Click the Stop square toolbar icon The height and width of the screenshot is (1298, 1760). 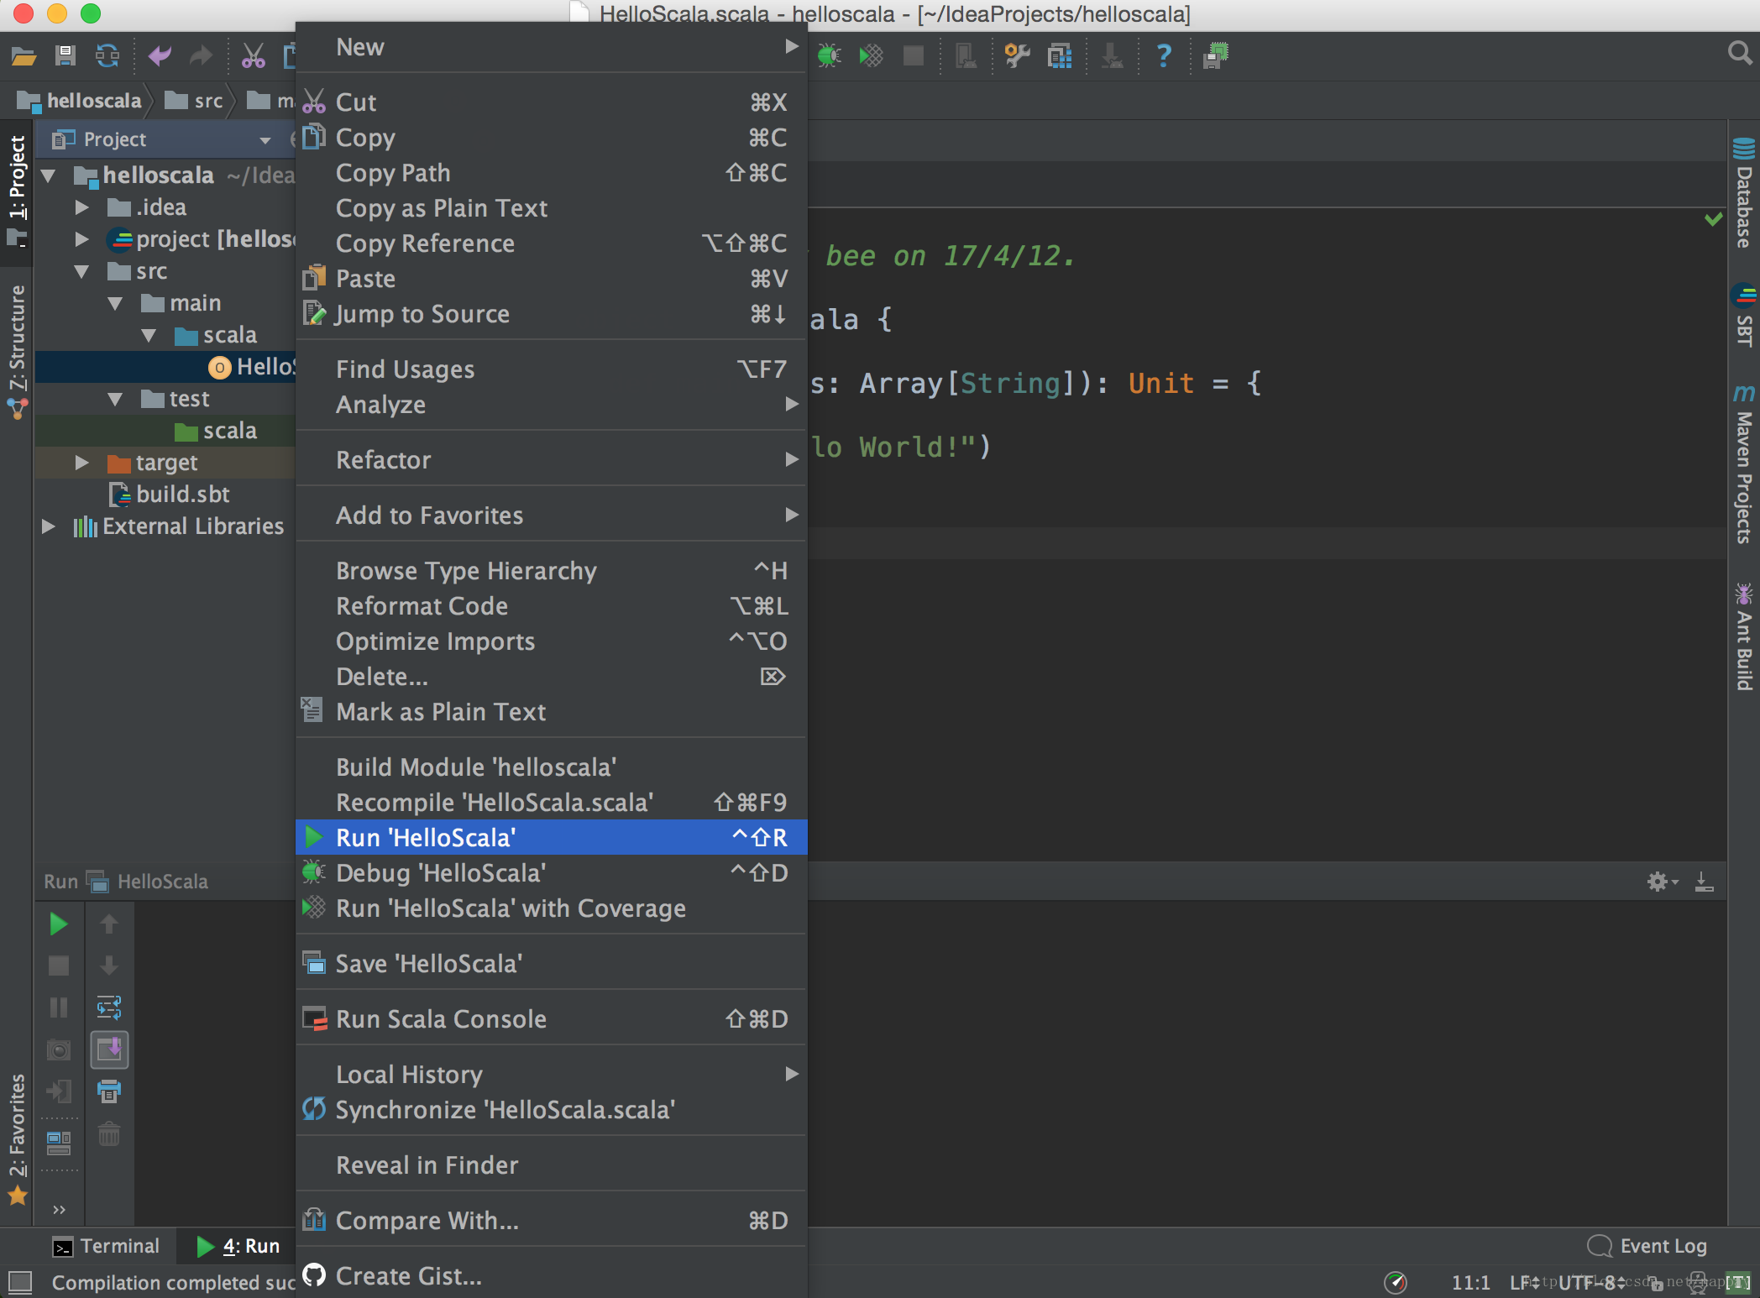913,56
